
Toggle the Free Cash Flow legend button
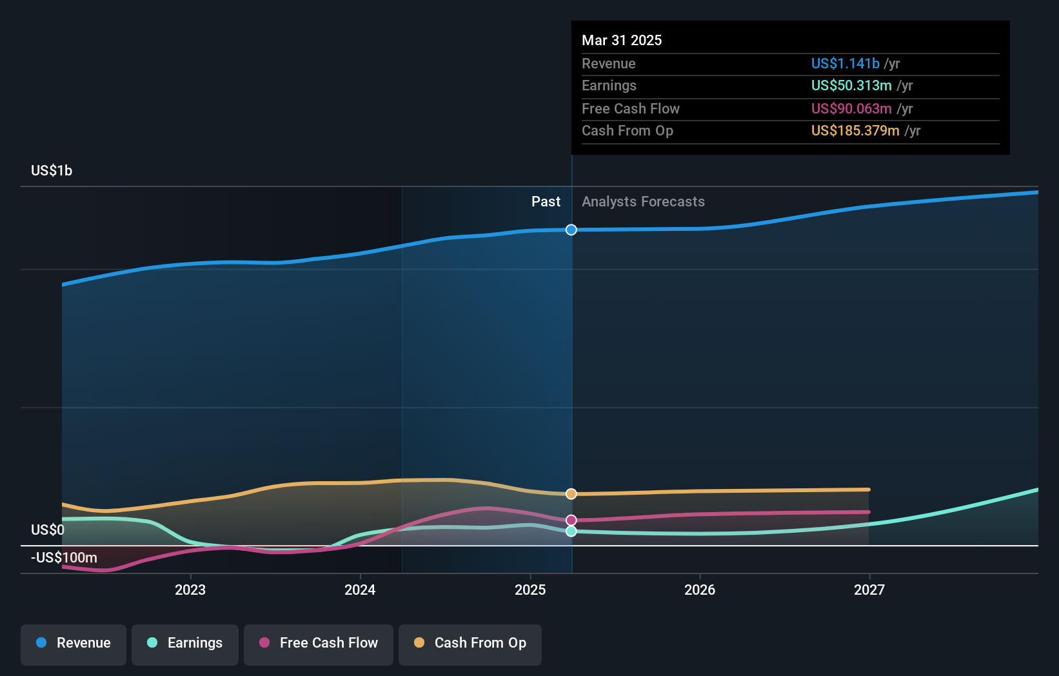[319, 644]
